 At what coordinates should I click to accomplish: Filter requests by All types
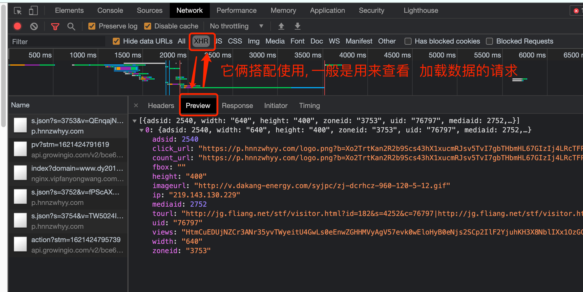[182, 41]
